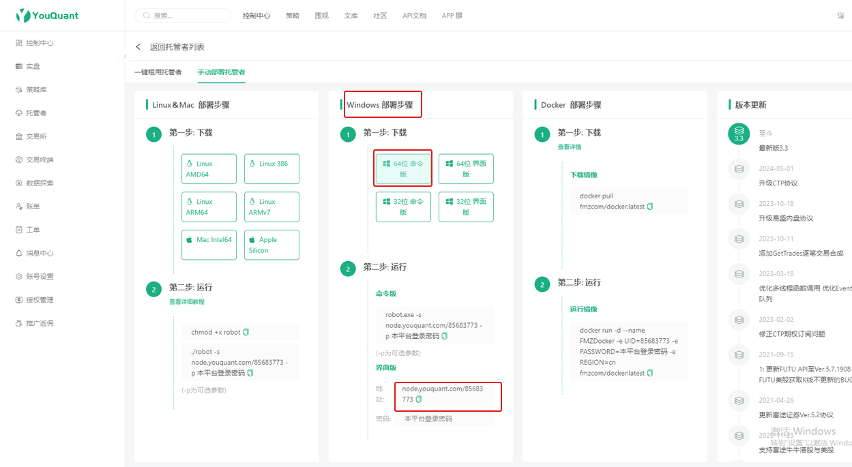Open the 围观 top navigation item
This screenshot has width=852, height=467.
point(322,16)
